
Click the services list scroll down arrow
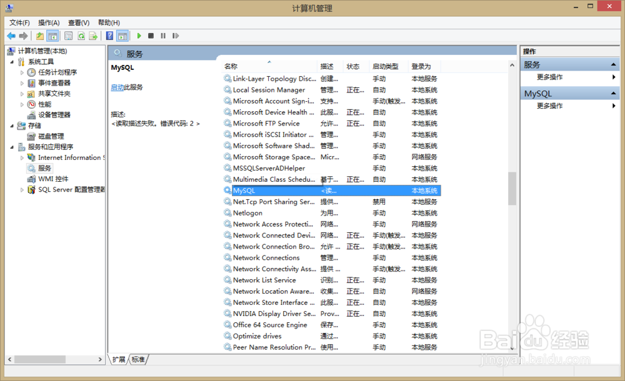[x=512, y=348]
